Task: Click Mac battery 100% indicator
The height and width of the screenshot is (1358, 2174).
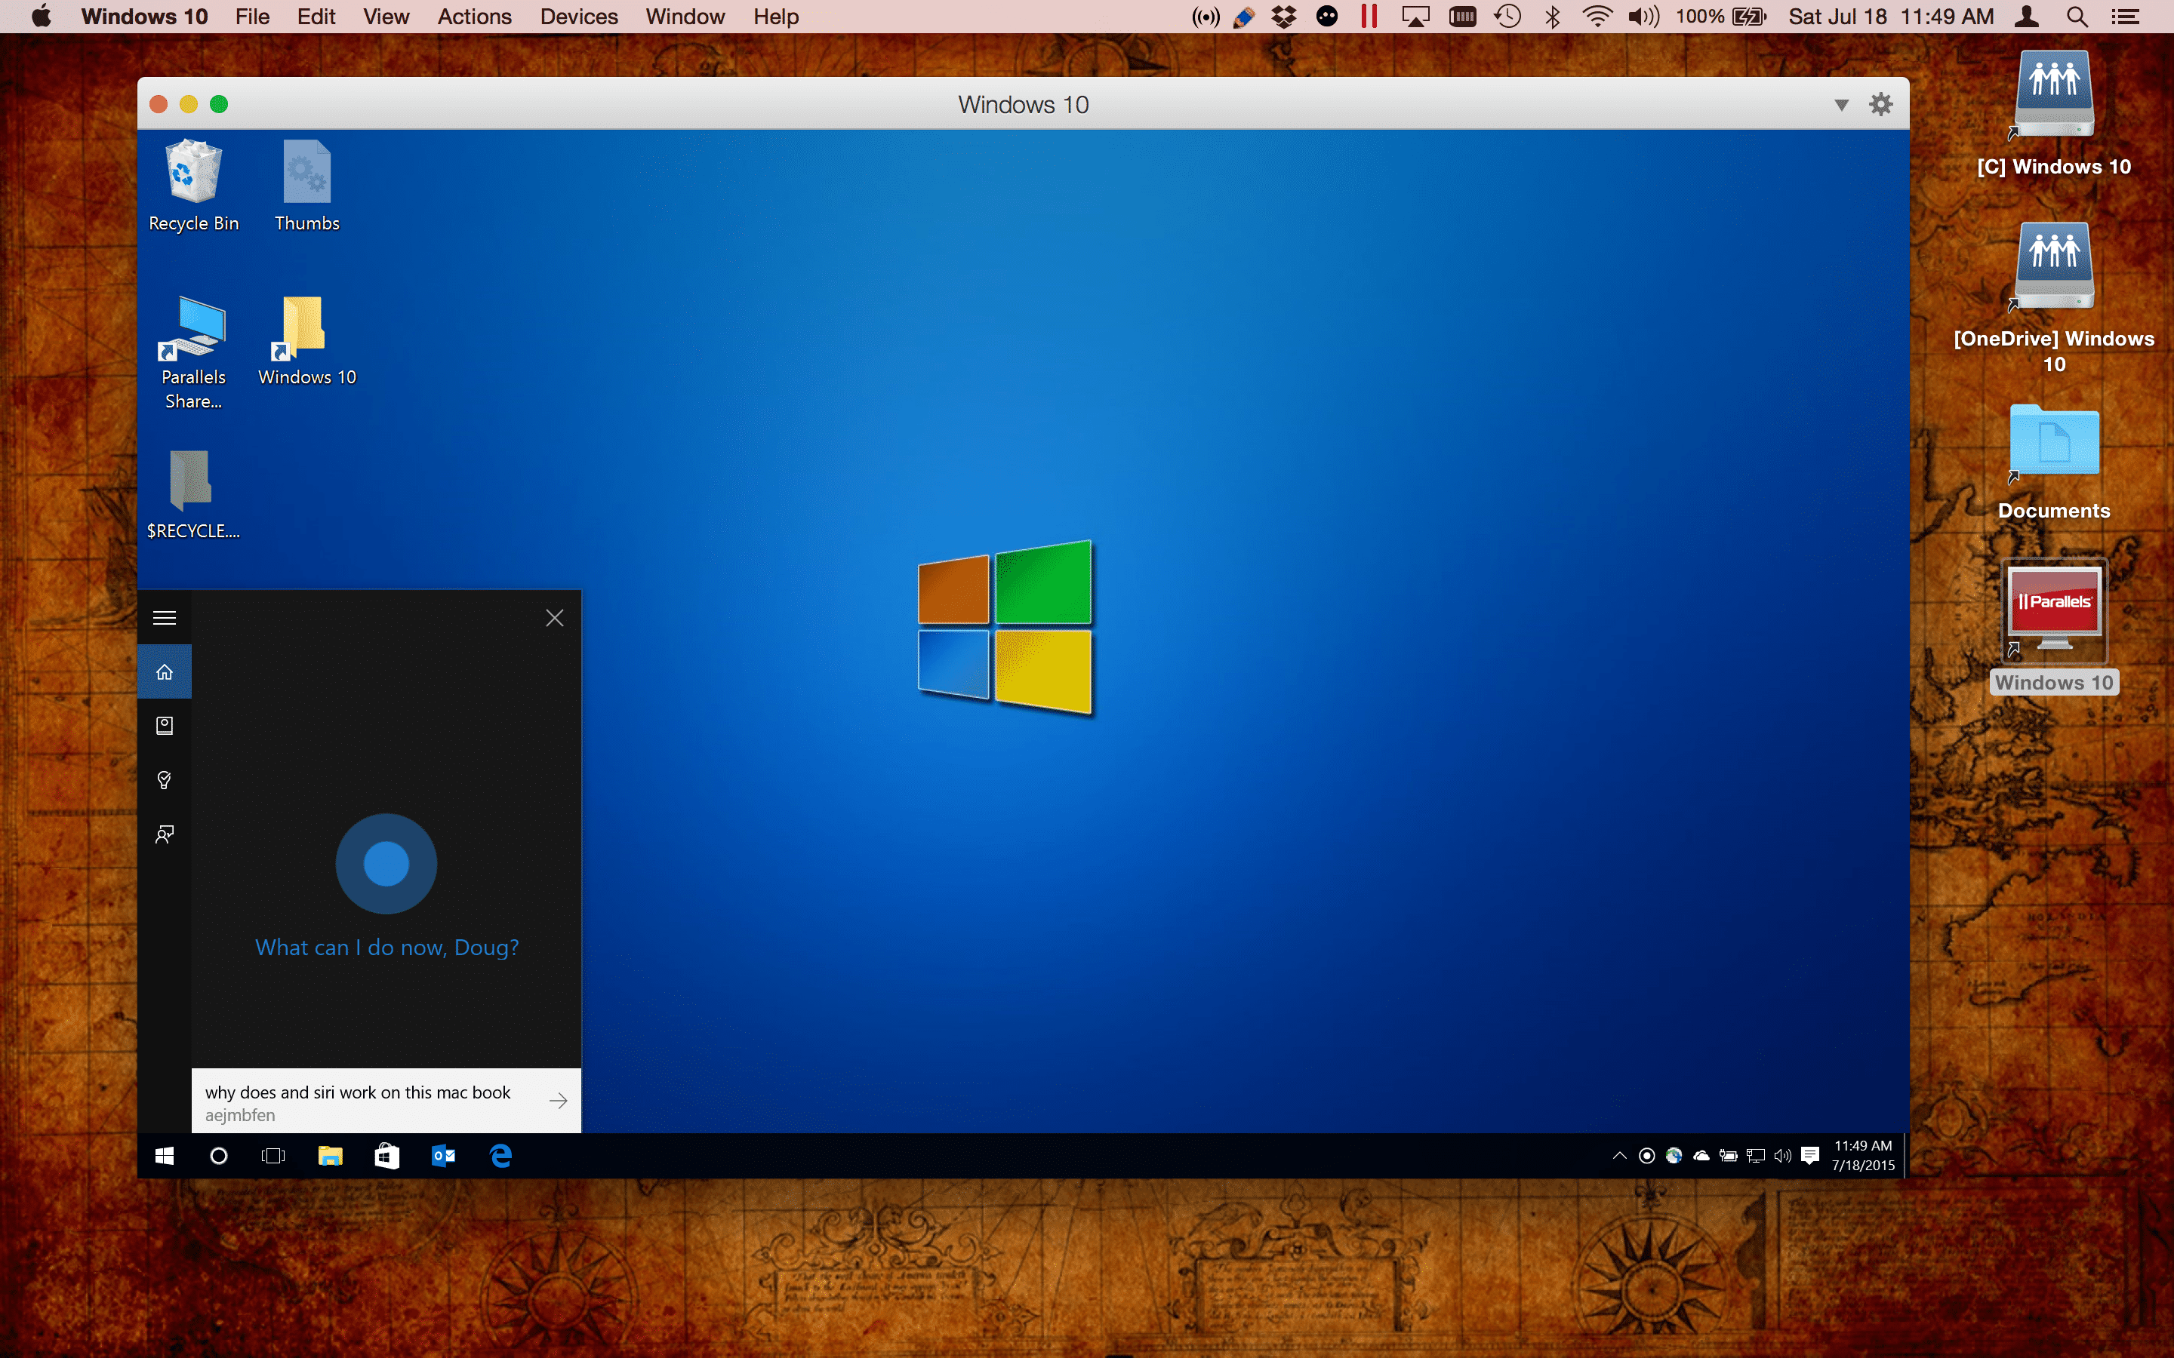Action: [1721, 16]
